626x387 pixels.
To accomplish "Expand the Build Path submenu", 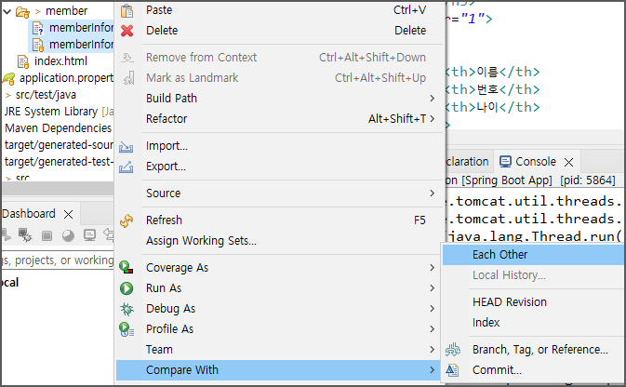I will pos(432,99).
